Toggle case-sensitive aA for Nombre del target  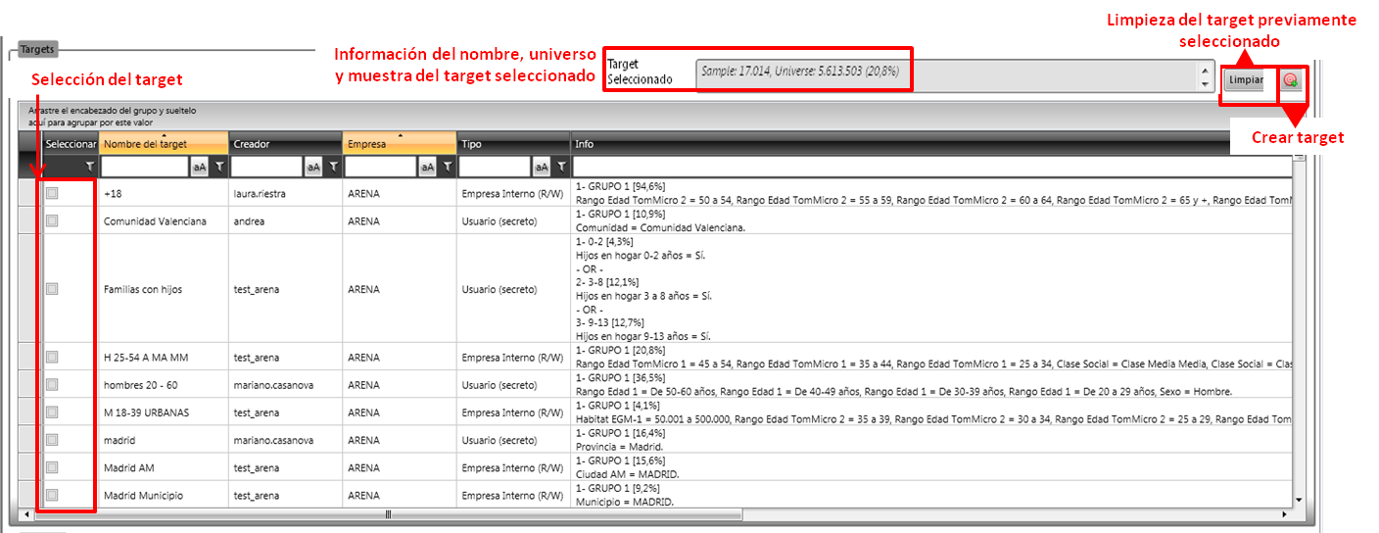[200, 168]
